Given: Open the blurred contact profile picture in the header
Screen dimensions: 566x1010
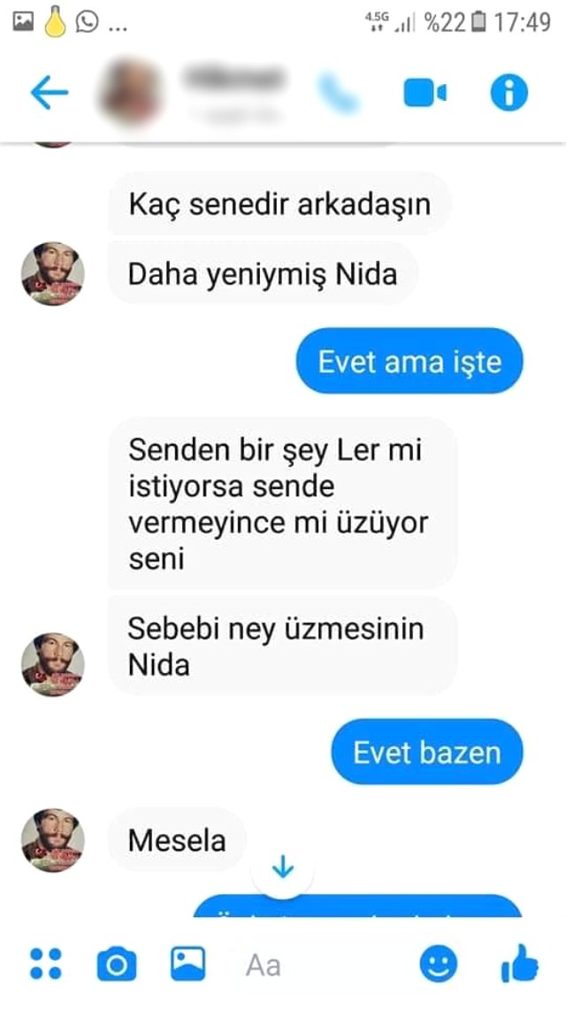Looking at the screenshot, I should pyautogui.click(x=129, y=94).
